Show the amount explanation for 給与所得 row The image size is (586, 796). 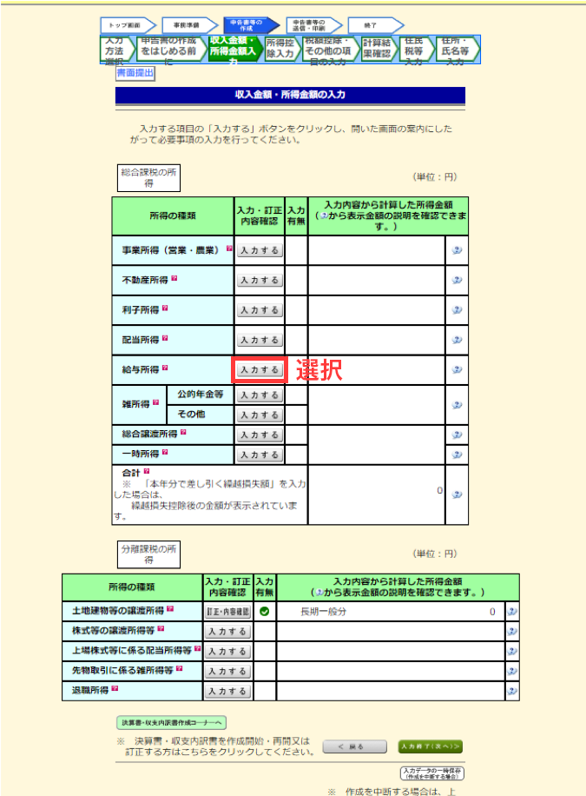click(457, 370)
